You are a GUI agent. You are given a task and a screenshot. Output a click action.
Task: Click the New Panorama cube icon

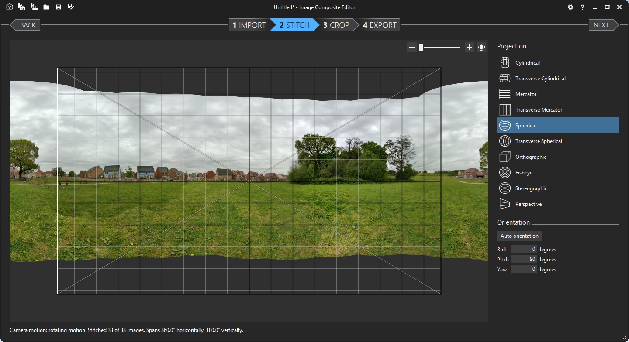tap(9, 7)
